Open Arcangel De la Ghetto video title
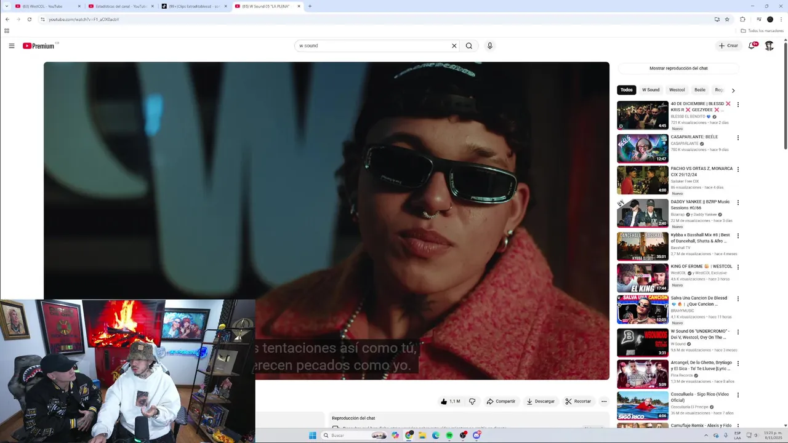788x443 pixels. click(701, 366)
